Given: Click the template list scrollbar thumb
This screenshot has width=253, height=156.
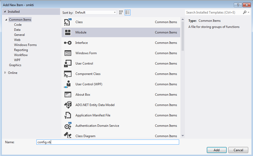Looking at the screenshot, I should click(183, 36).
